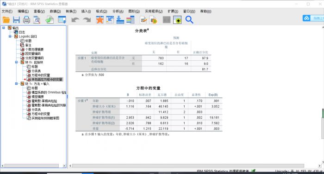Collapse the Logistic 回归 tree node
The image size is (324, 174).
10,36
